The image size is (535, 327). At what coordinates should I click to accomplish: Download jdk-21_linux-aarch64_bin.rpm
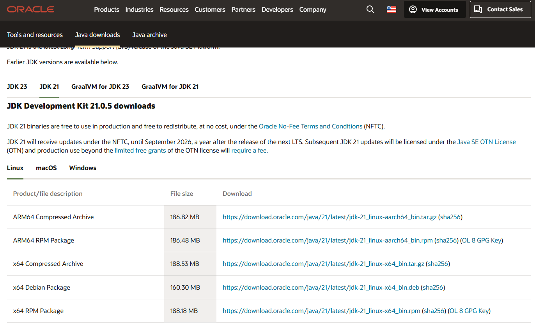click(x=328, y=240)
